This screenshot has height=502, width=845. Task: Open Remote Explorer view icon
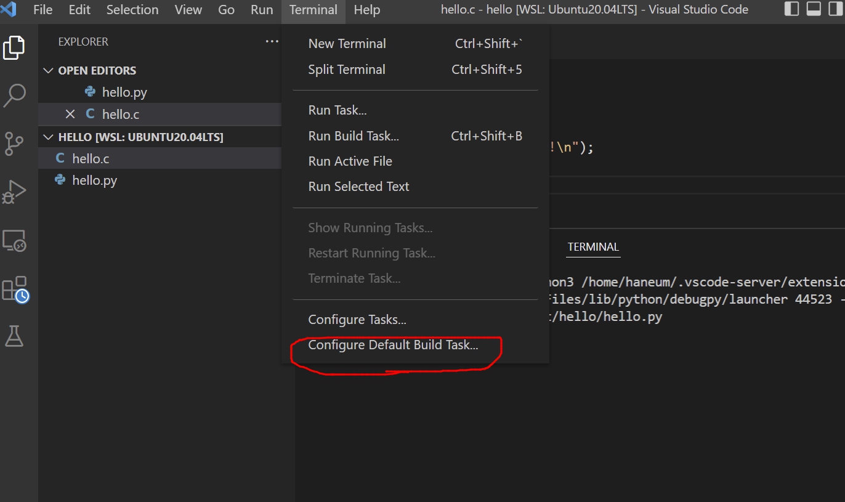pos(14,240)
